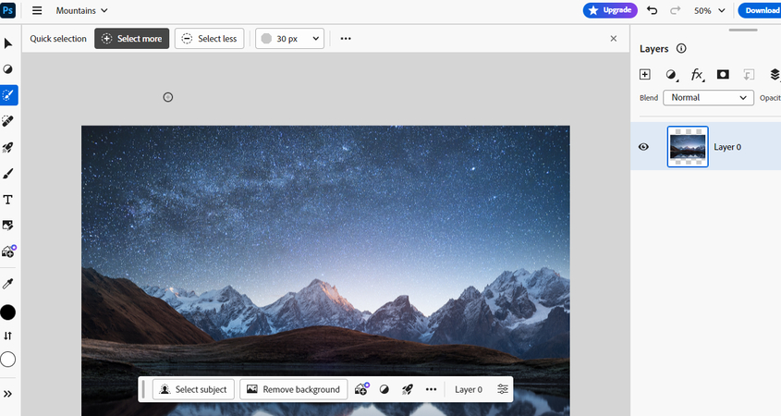781x416 pixels.
Task: Undo the last action
Action: pos(652,10)
